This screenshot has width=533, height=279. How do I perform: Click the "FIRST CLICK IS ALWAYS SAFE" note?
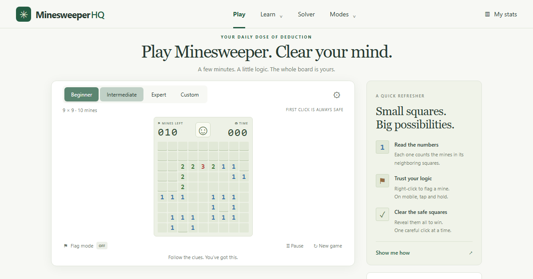tap(314, 110)
